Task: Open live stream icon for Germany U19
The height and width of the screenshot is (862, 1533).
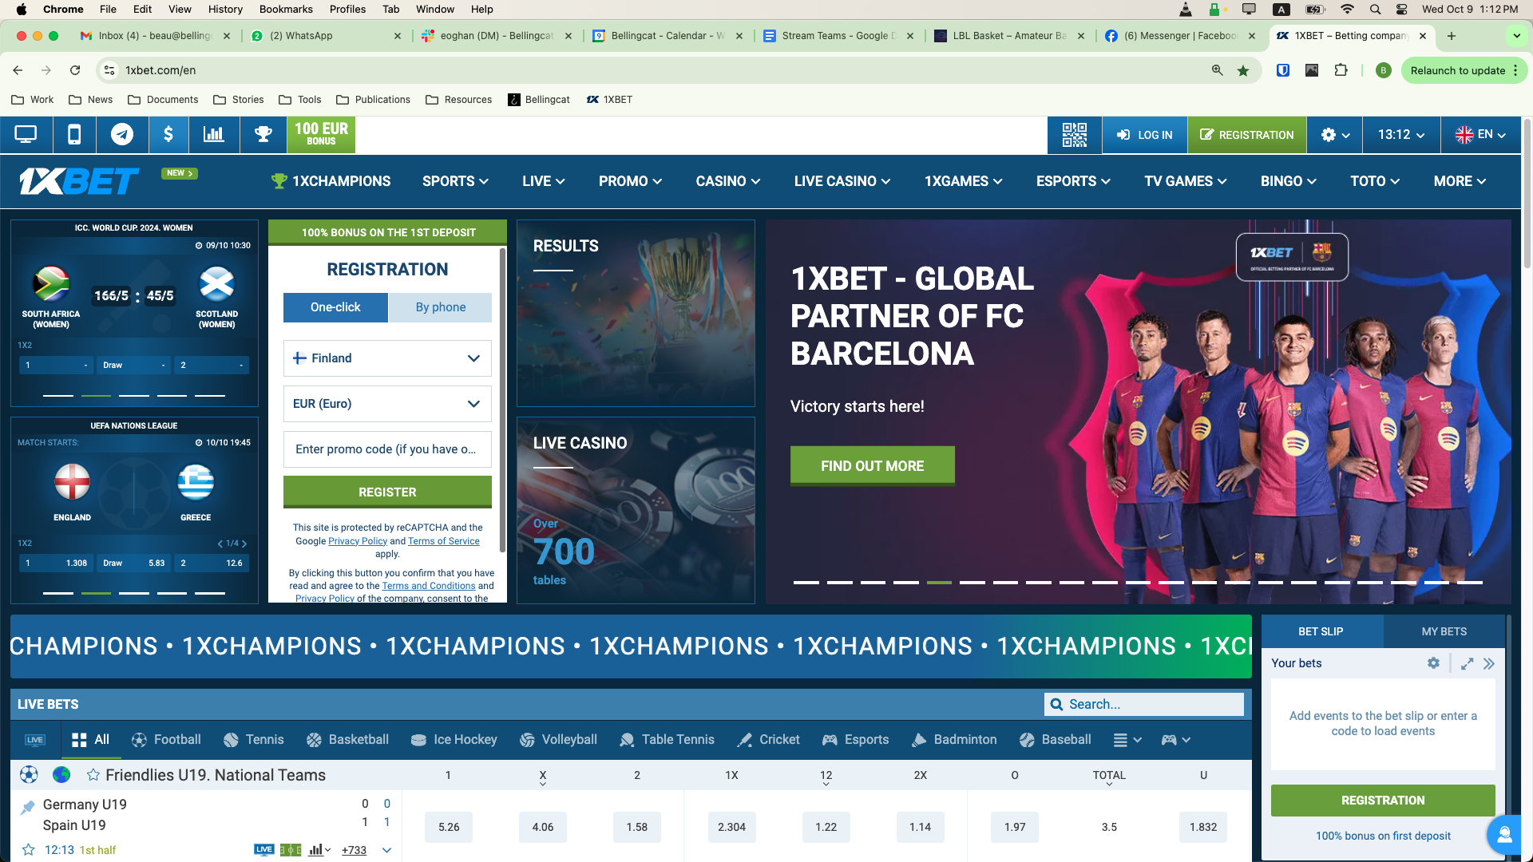Action: point(264,850)
